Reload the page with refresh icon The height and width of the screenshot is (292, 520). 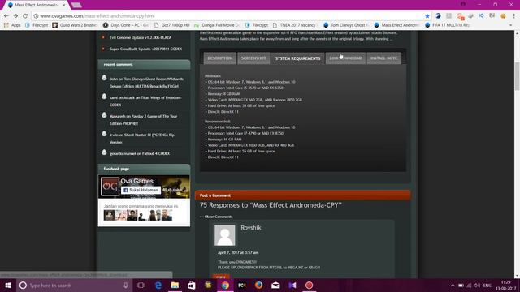tap(25, 16)
